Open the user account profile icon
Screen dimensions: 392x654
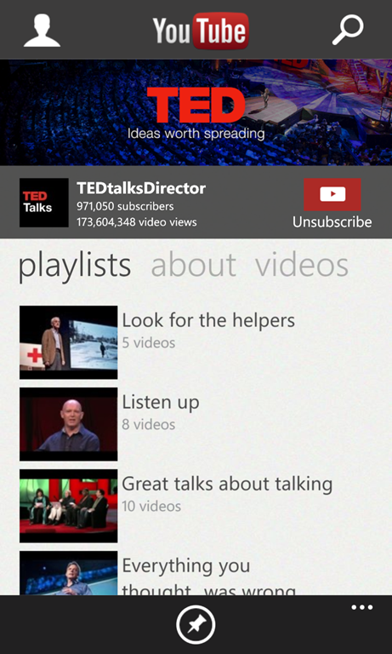pyautogui.click(x=42, y=31)
